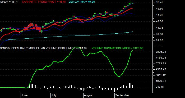Screen dimensions: 185x98
Task: Select the August month marker
Action: (89, 95)
